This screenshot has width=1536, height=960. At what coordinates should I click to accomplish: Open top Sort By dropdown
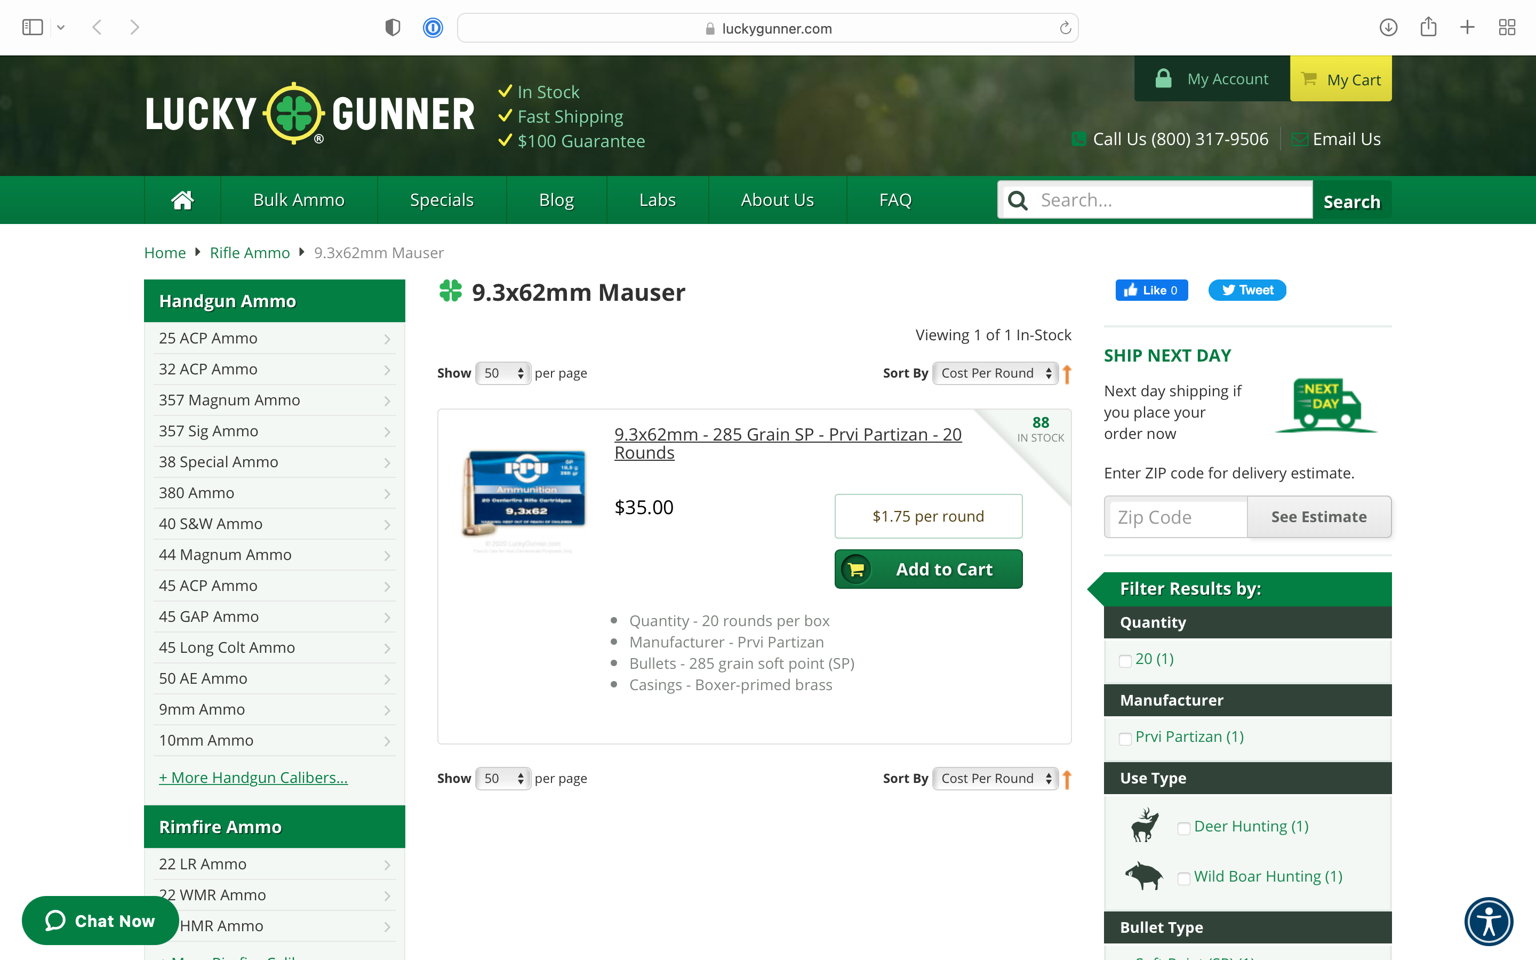click(x=995, y=373)
